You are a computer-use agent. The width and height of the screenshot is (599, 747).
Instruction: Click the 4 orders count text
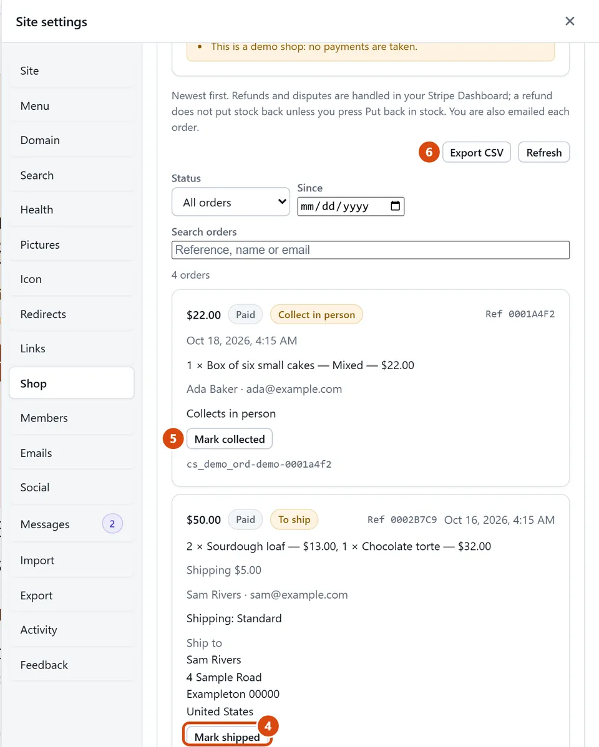(x=191, y=275)
